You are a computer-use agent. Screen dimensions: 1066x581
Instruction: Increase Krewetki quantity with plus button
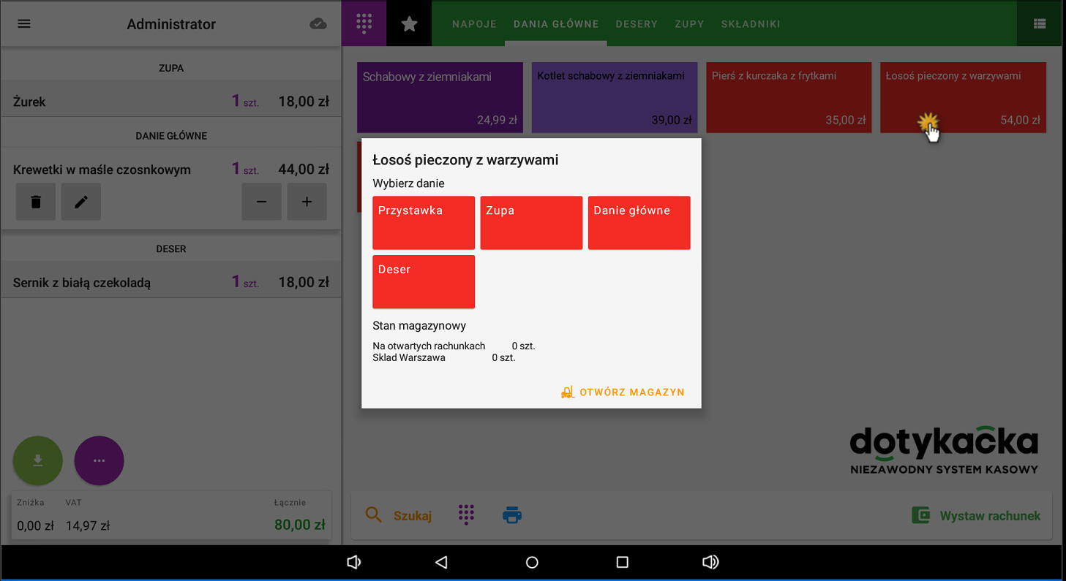coord(307,202)
